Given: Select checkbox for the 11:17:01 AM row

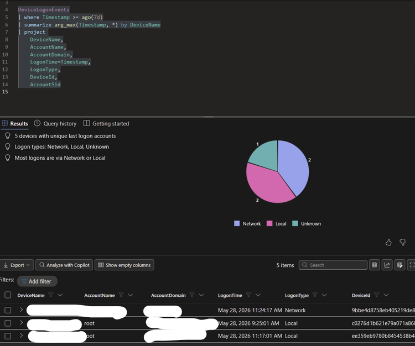Looking at the screenshot, I should (x=8, y=335).
